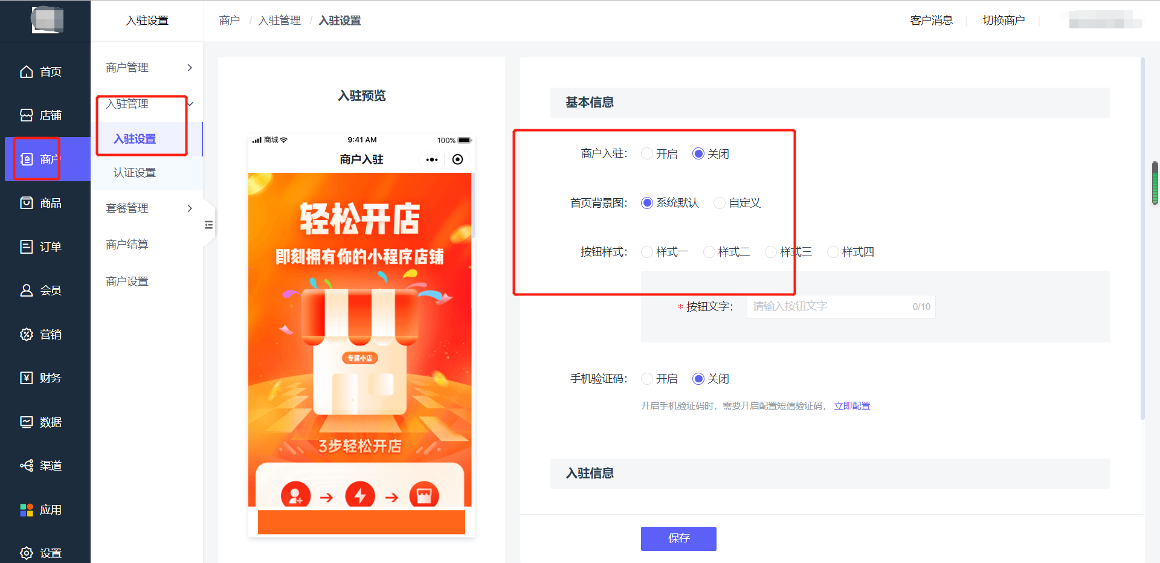The height and width of the screenshot is (563, 1160).
Task: Open finance (财务) sidebar icon
Action: (27, 378)
